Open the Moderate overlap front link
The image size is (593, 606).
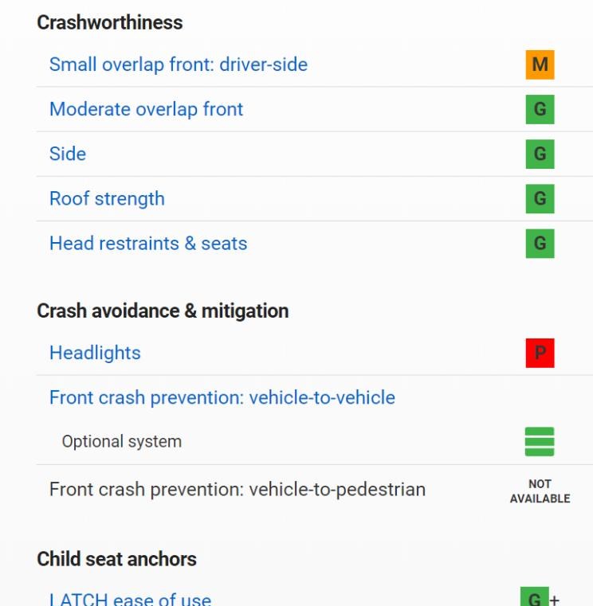pyautogui.click(x=146, y=109)
